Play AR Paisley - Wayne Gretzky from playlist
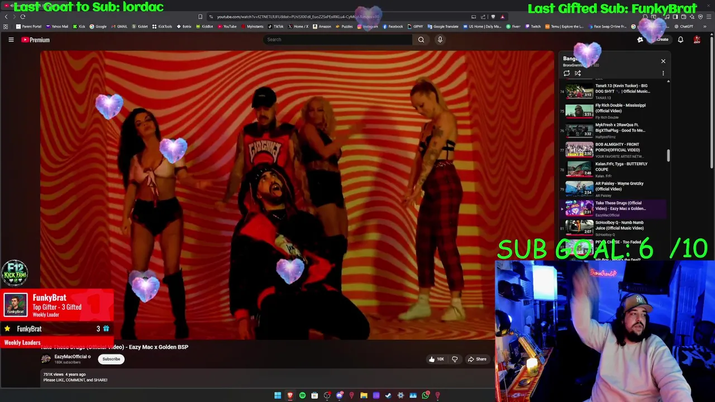Image resolution: width=715 pixels, height=402 pixels. point(614,189)
